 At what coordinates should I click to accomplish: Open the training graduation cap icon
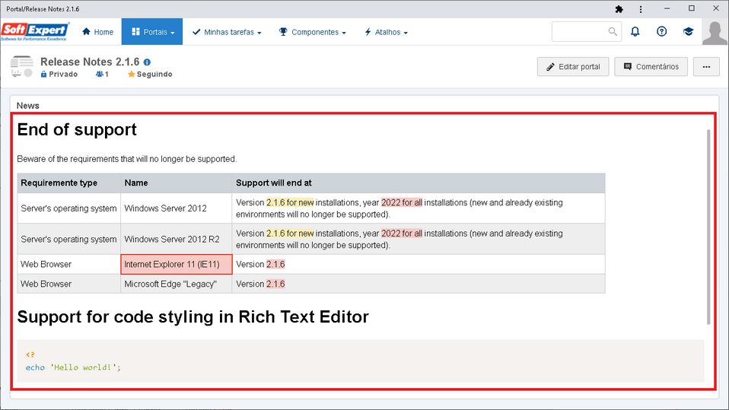tap(688, 32)
